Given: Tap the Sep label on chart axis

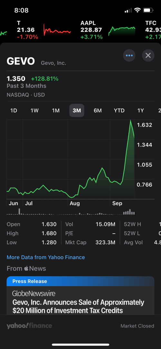Looking at the screenshot, I should point(117,203).
